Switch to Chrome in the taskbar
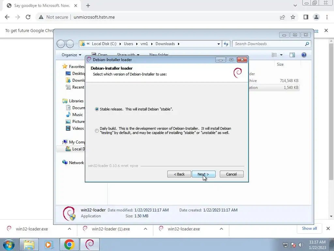Screen dimensions: 334x251 (x=69, y=244)
